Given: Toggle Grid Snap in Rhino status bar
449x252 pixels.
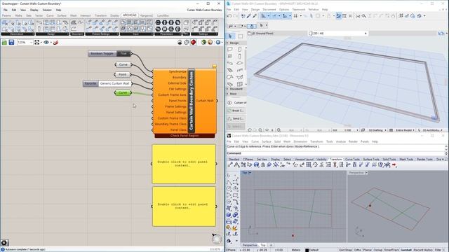Looking at the screenshot, I should (x=345, y=250).
